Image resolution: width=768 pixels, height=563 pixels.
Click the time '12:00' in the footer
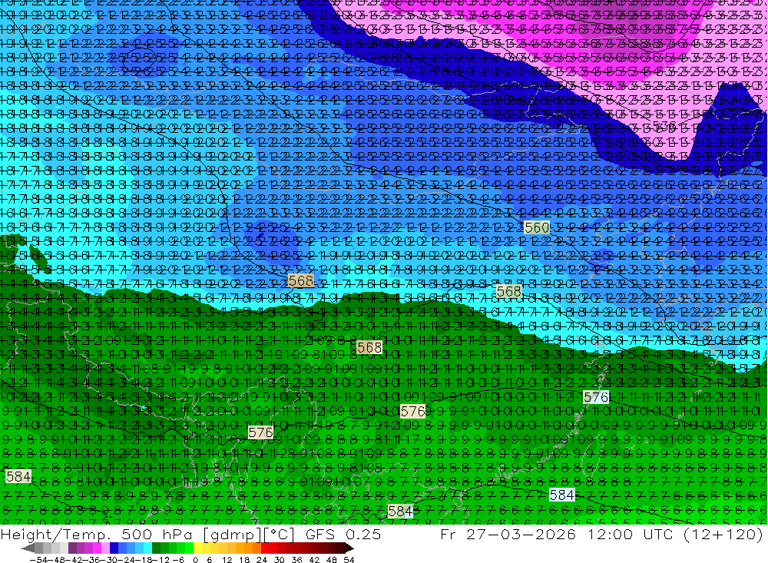[611, 535]
